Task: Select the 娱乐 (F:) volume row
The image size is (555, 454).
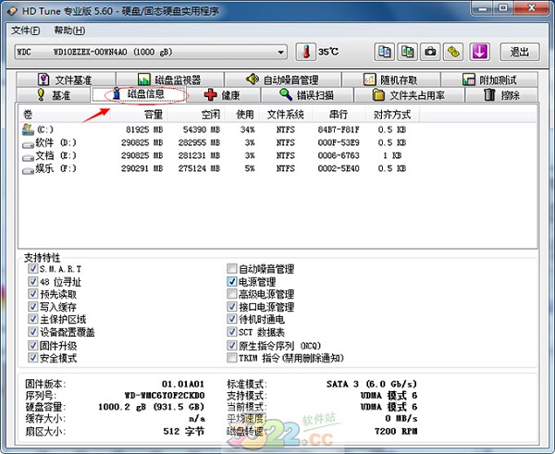Action: (x=55, y=169)
